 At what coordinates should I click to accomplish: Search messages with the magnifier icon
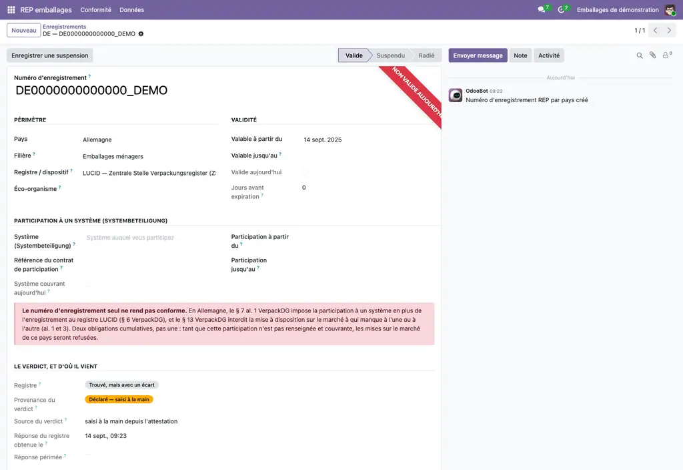click(x=640, y=55)
